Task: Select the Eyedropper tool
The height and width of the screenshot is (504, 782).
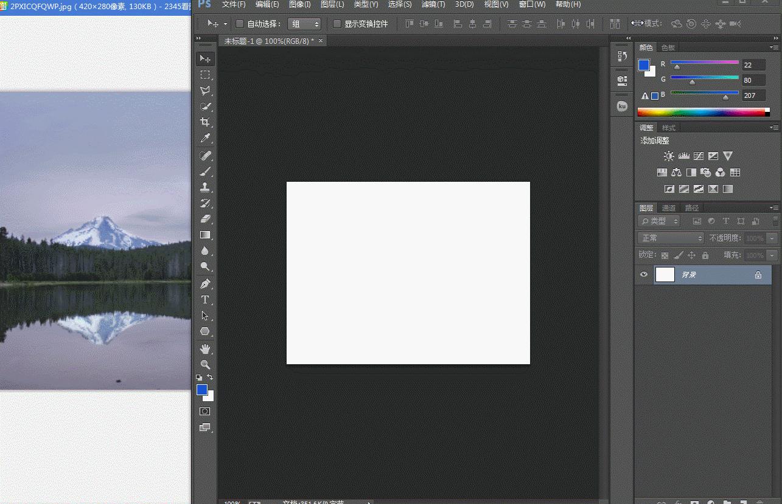Action: (205, 139)
